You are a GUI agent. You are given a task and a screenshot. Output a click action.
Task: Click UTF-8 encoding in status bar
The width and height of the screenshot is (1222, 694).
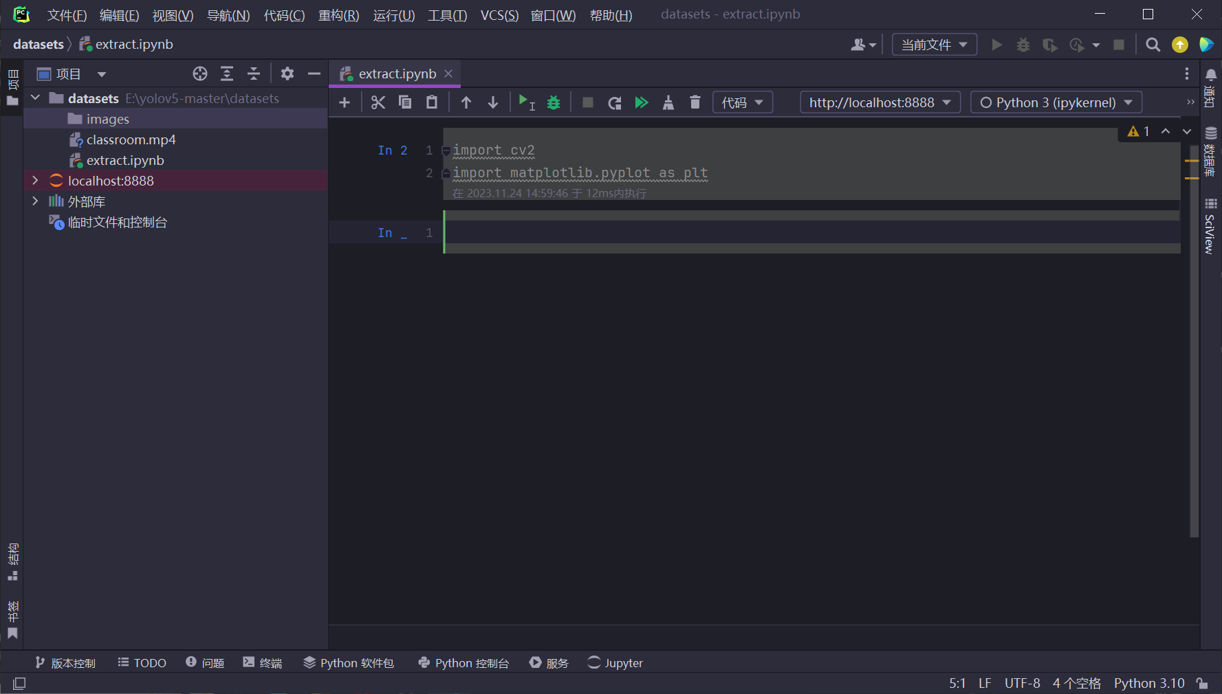1022,683
